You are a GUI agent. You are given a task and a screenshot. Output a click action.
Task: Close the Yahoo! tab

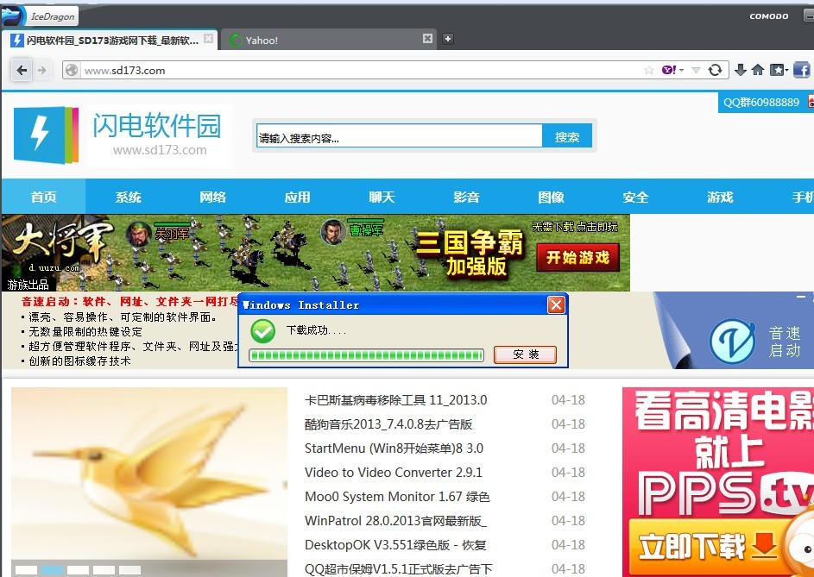pos(428,39)
